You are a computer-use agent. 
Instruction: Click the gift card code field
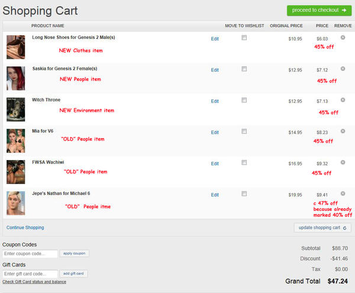tap(30, 274)
